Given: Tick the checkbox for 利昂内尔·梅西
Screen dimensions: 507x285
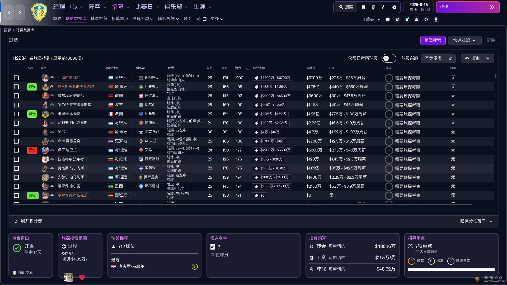Looking at the screenshot, I should pyautogui.click(x=16, y=78).
